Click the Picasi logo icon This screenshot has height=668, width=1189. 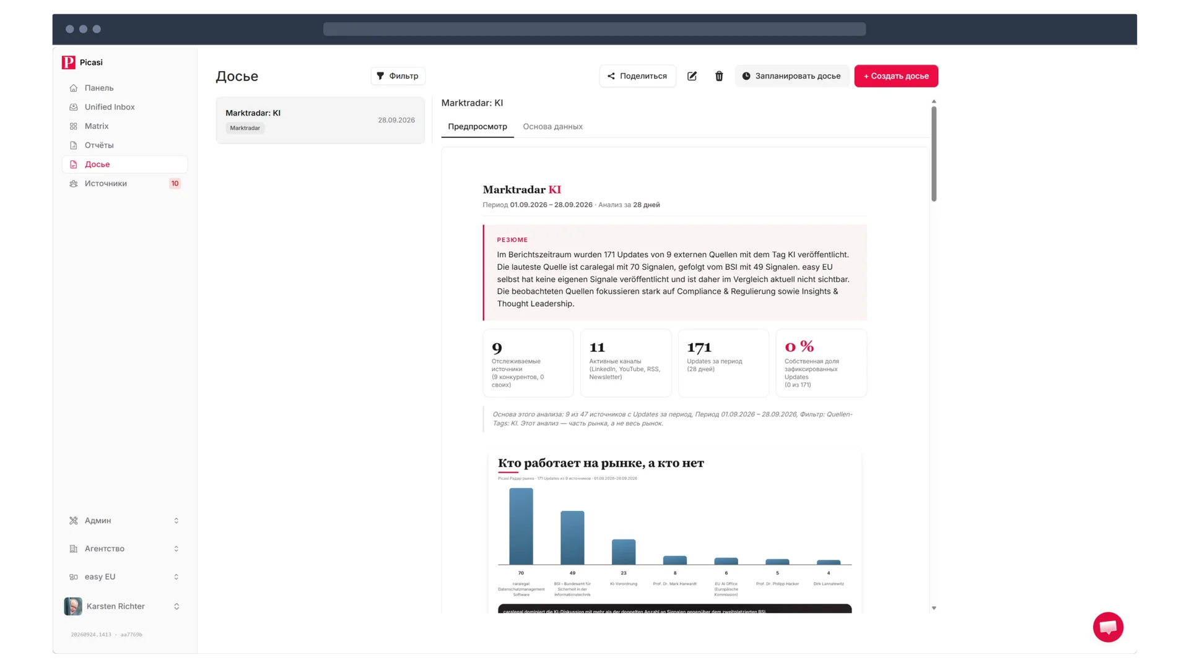click(69, 62)
